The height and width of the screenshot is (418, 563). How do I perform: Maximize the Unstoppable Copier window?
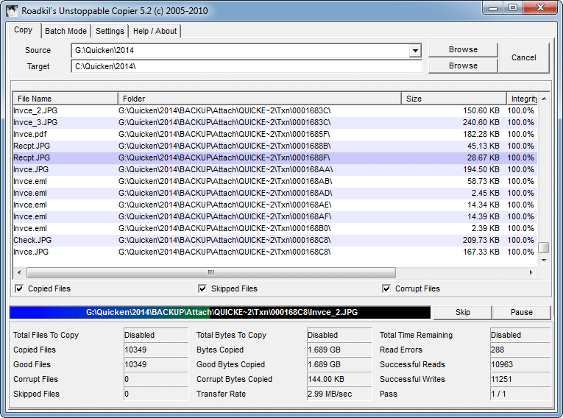(x=513, y=8)
